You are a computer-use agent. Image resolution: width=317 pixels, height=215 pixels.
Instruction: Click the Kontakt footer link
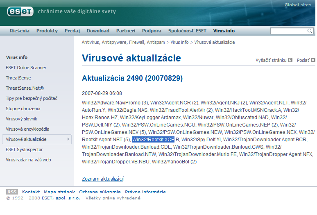[x=31, y=192]
